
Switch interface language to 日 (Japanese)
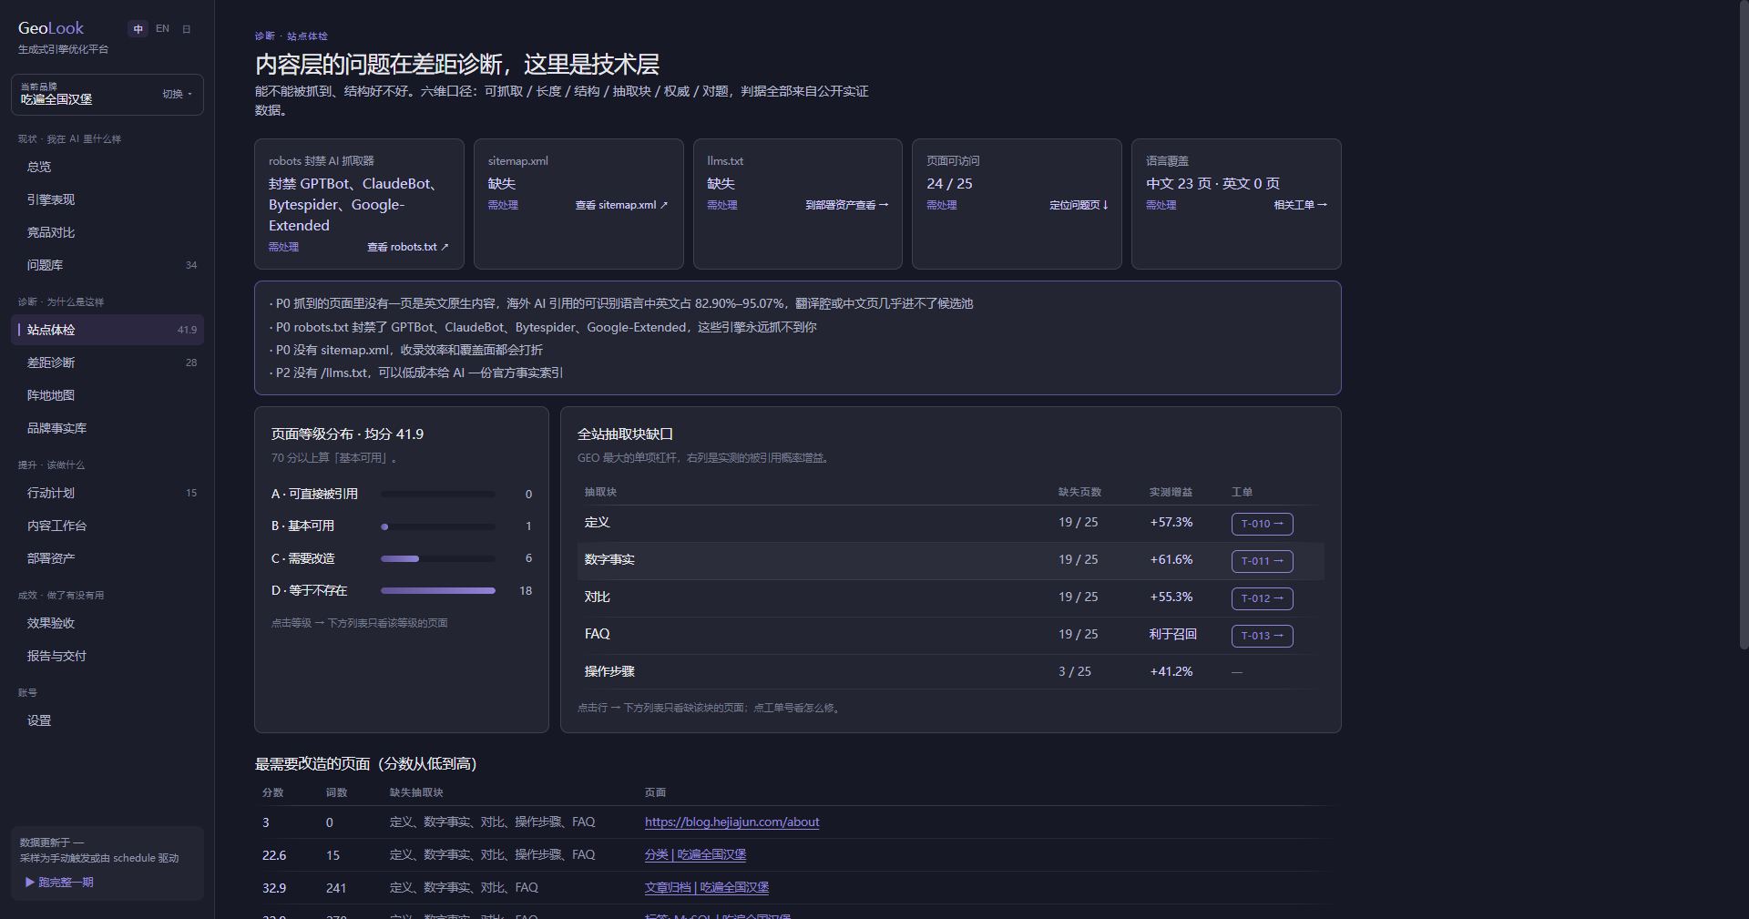[x=187, y=29]
